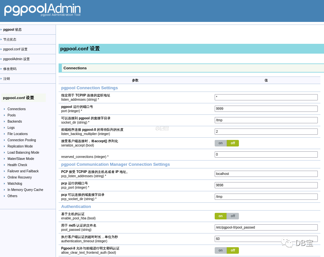Switch serialize_accept to off

[x=233, y=143]
